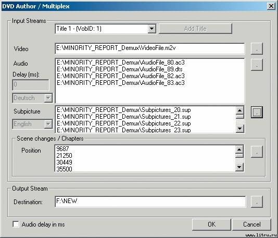The height and width of the screenshot is (238, 278).
Task: Select AudioFile_89.dts in the audio list
Action: click(120, 69)
